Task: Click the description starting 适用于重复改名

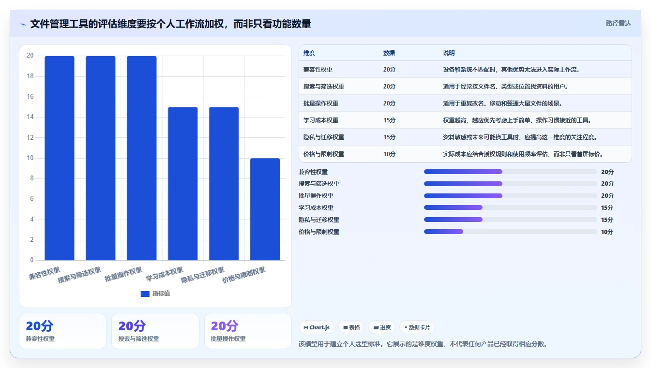Action: (x=502, y=103)
